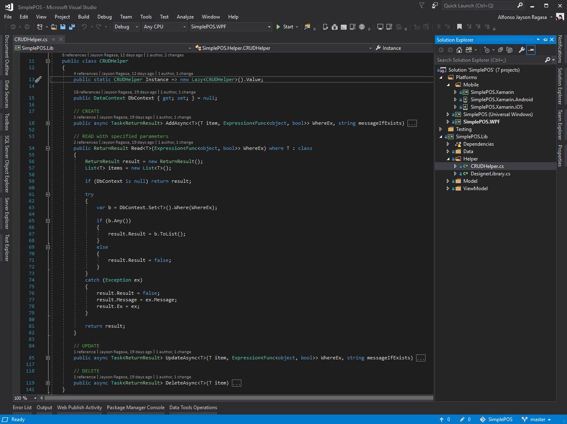567x424 pixels.
Task: Collapse the if block outlining at line 65
Action: click(48, 221)
